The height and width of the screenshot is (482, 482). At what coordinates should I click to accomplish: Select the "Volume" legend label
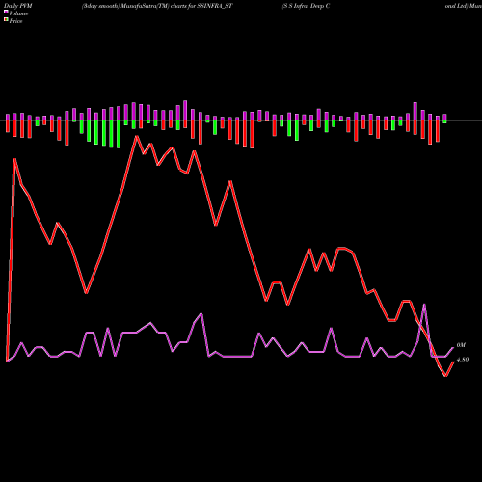click(18, 13)
